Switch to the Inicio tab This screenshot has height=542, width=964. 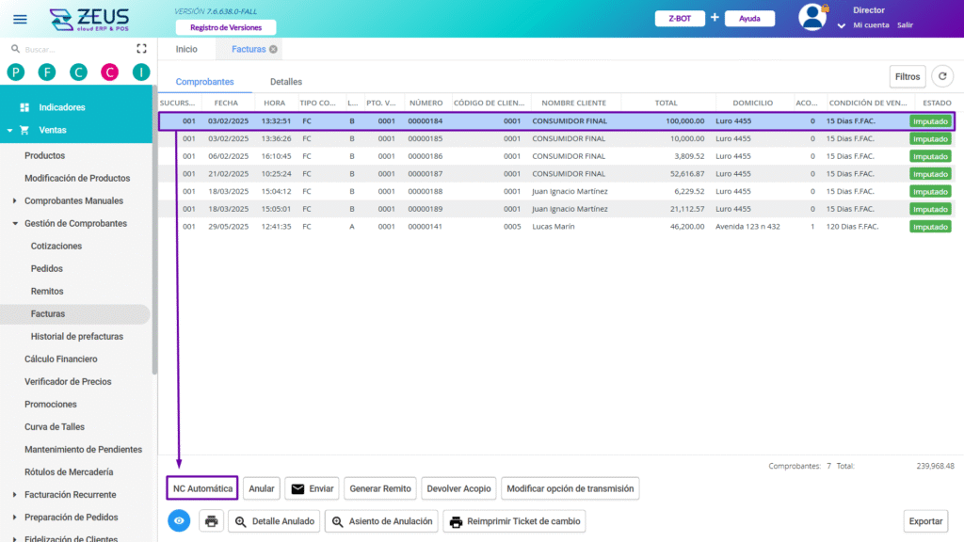click(186, 49)
